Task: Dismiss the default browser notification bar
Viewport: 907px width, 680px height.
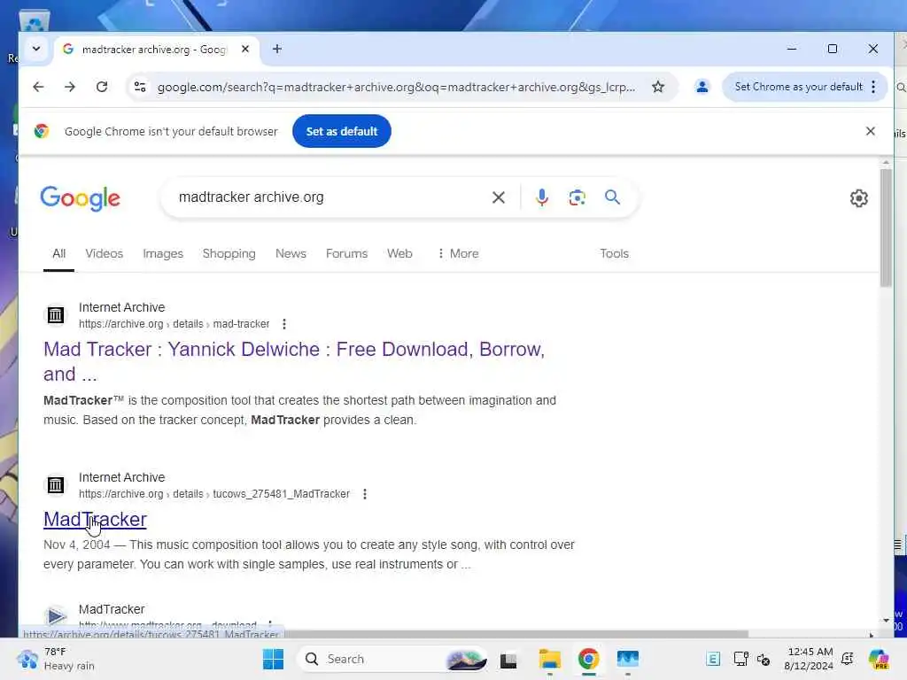Action: coord(870,131)
